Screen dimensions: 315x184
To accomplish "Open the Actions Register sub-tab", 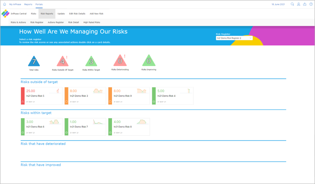I will tap(56, 22).
